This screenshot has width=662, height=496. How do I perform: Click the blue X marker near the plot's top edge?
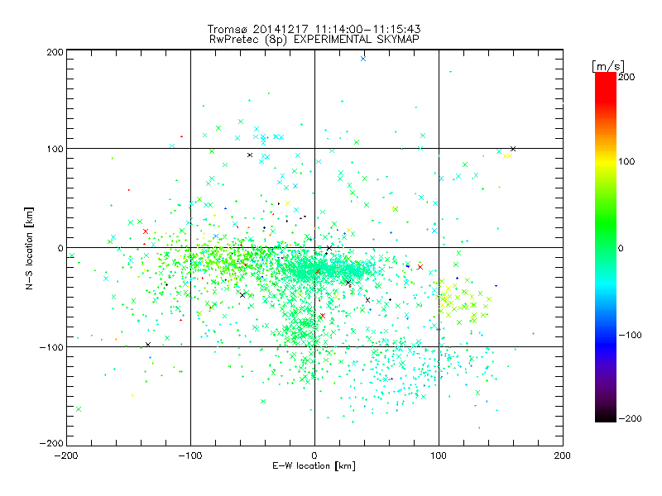pyautogui.click(x=363, y=59)
